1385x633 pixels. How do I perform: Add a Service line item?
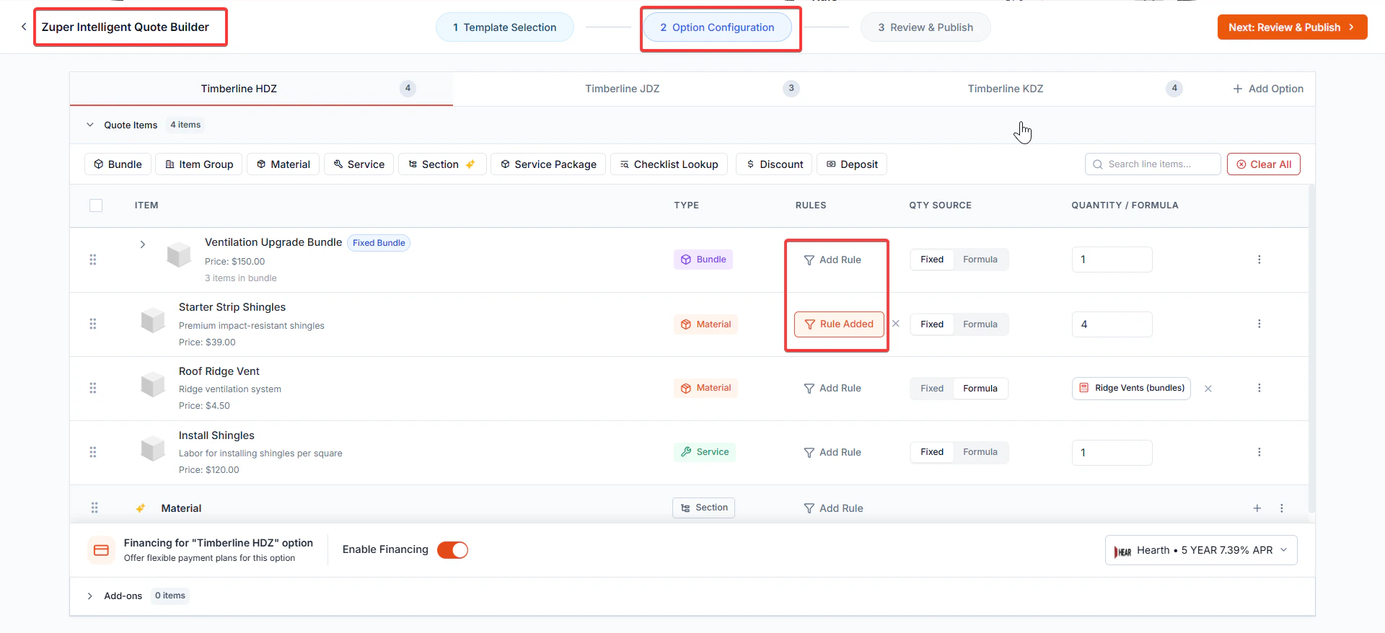(x=359, y=164)
